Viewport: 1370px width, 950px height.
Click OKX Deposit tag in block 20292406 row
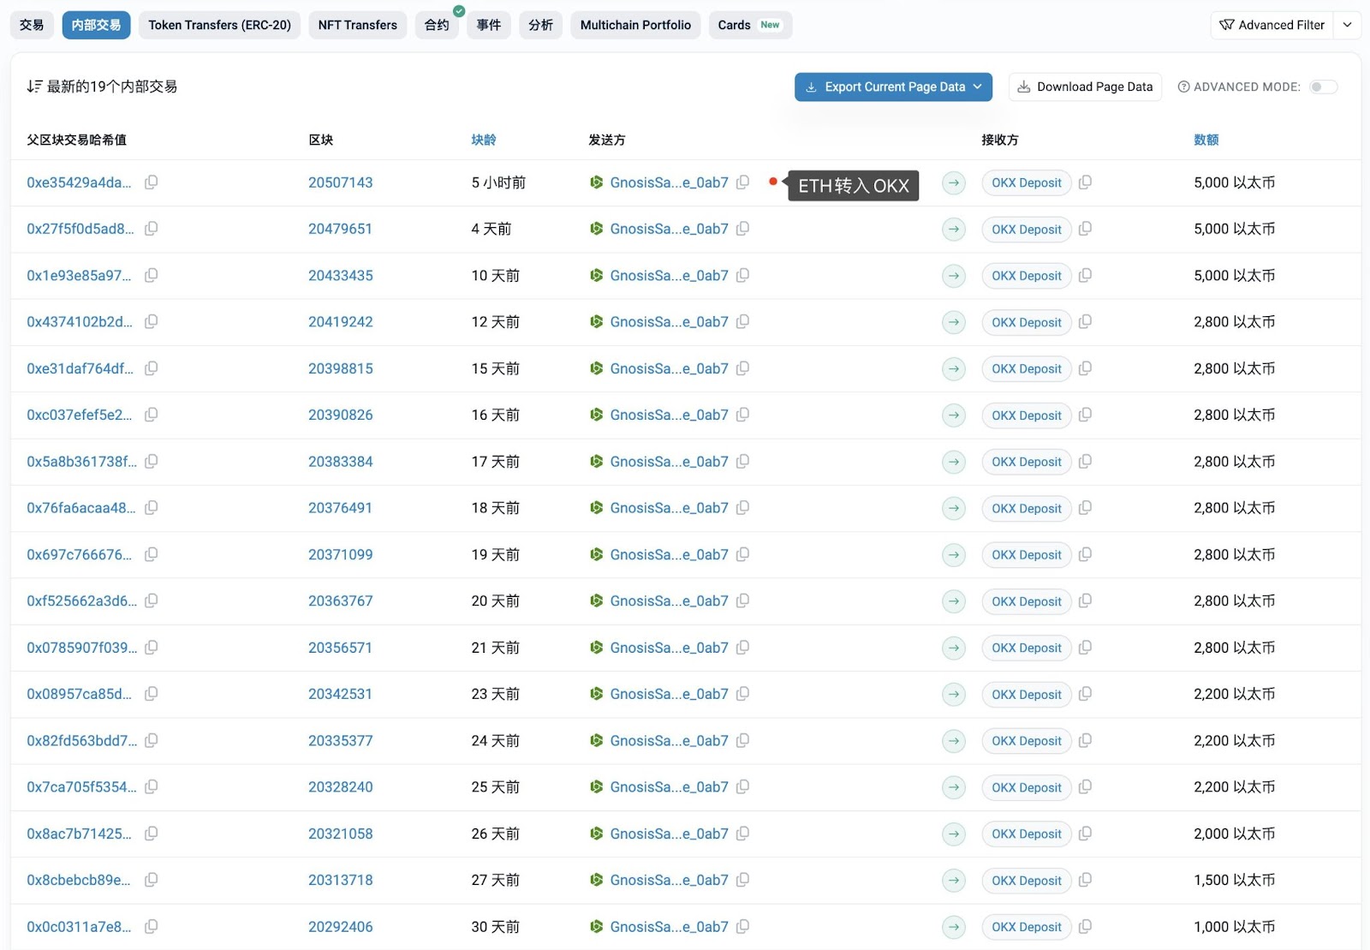pyautogui.click(x=1027, y=926)
